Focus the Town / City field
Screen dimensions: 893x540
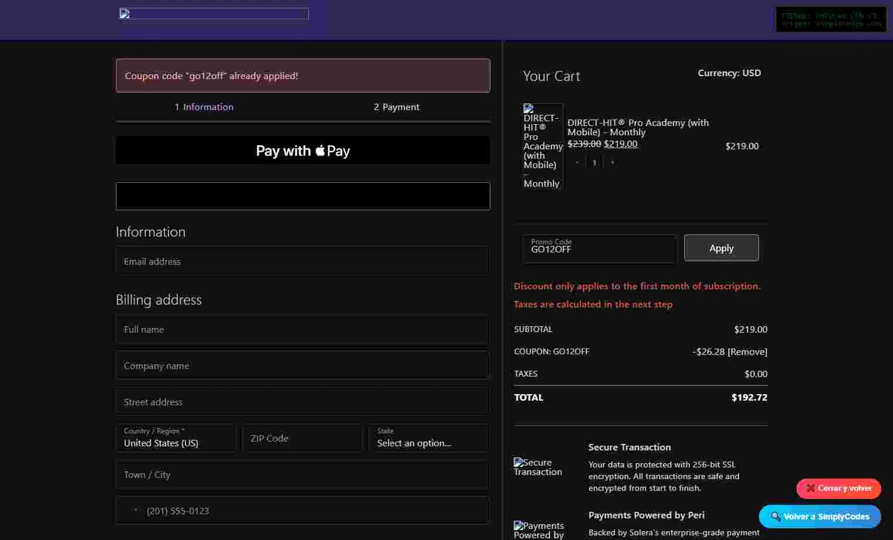click(303, 474)
